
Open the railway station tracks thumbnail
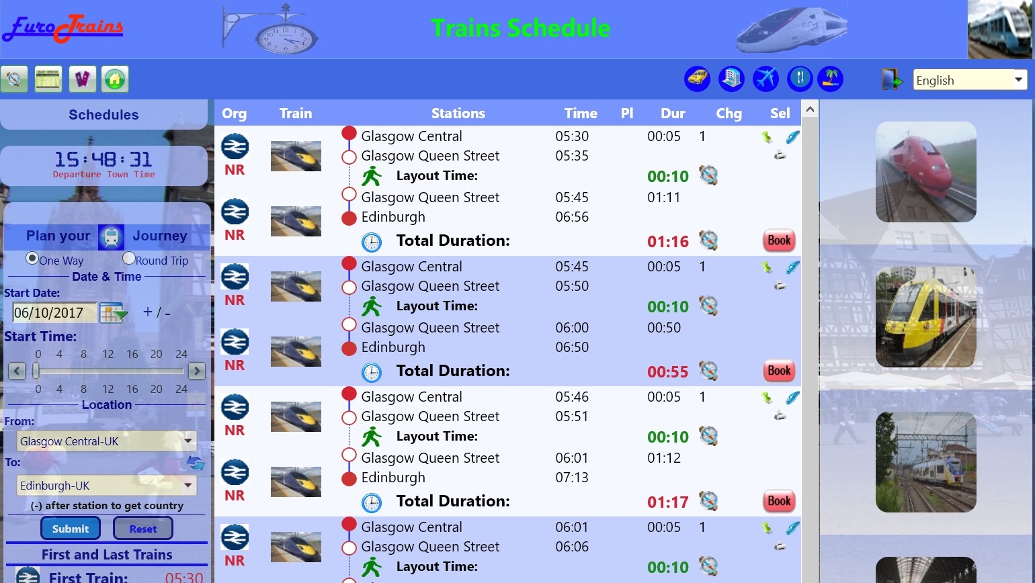coord(926,462)
